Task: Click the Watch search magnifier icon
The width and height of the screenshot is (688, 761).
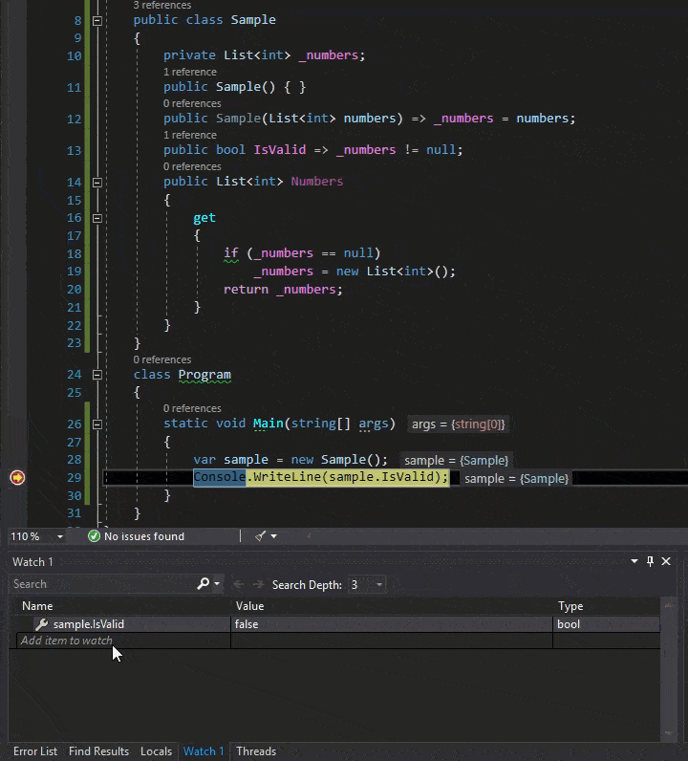Action: pyautogui.click(x=204, y=583)
